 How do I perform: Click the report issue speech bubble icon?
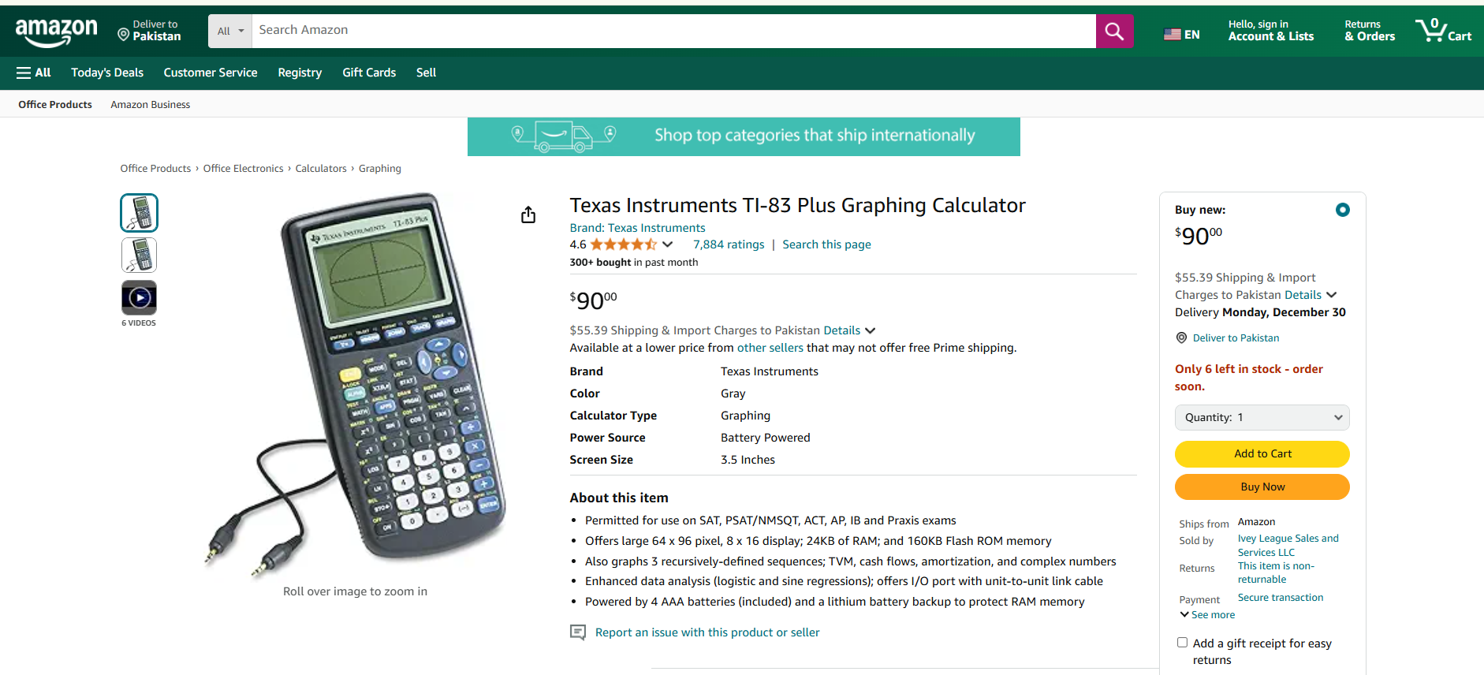(x=578, y=632)
